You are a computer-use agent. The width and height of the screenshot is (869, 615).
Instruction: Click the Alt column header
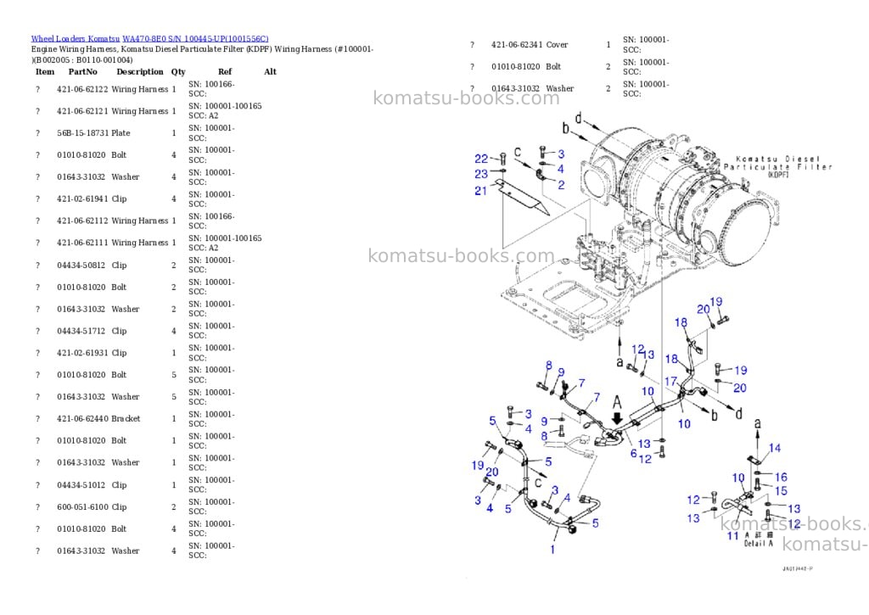(x=270, y=71)
